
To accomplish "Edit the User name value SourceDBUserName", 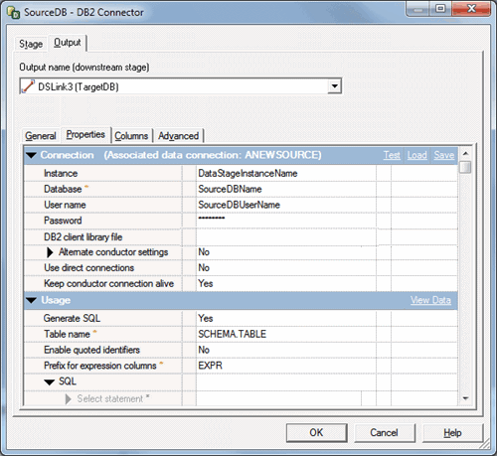I will tap(286, 205).
